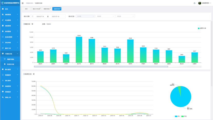Toggle 流出 legend under pie chart
The height and width of the screenshot is (120, 213).
point(184,116)
